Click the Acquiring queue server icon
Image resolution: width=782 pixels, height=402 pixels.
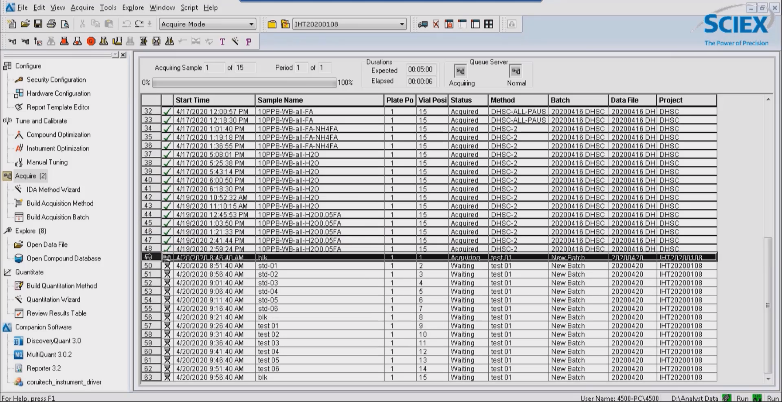[x=460, y=71]
